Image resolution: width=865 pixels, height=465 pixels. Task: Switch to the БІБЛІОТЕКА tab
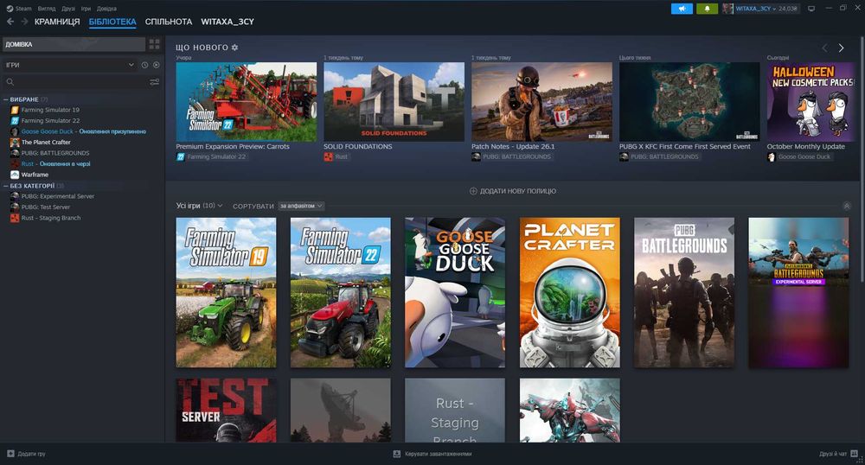pyautogui.click(x=112, y=22)
